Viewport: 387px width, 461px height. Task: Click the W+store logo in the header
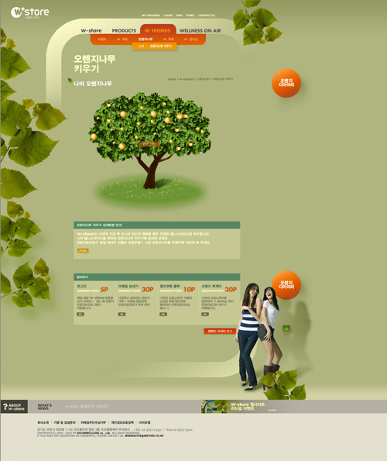click(30, 12)
